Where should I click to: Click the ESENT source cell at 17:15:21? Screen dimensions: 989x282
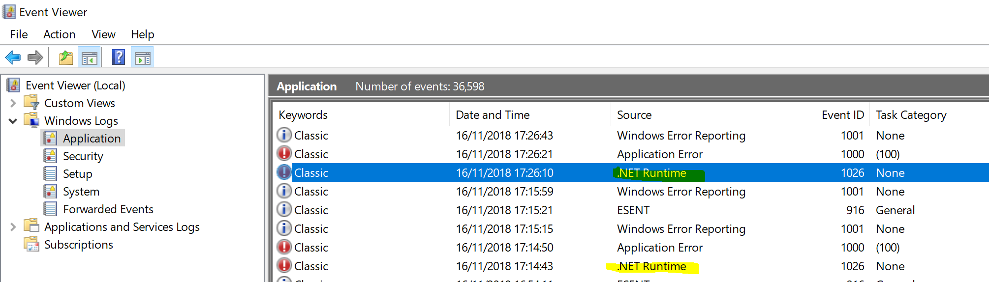click(x=633, y=210)
